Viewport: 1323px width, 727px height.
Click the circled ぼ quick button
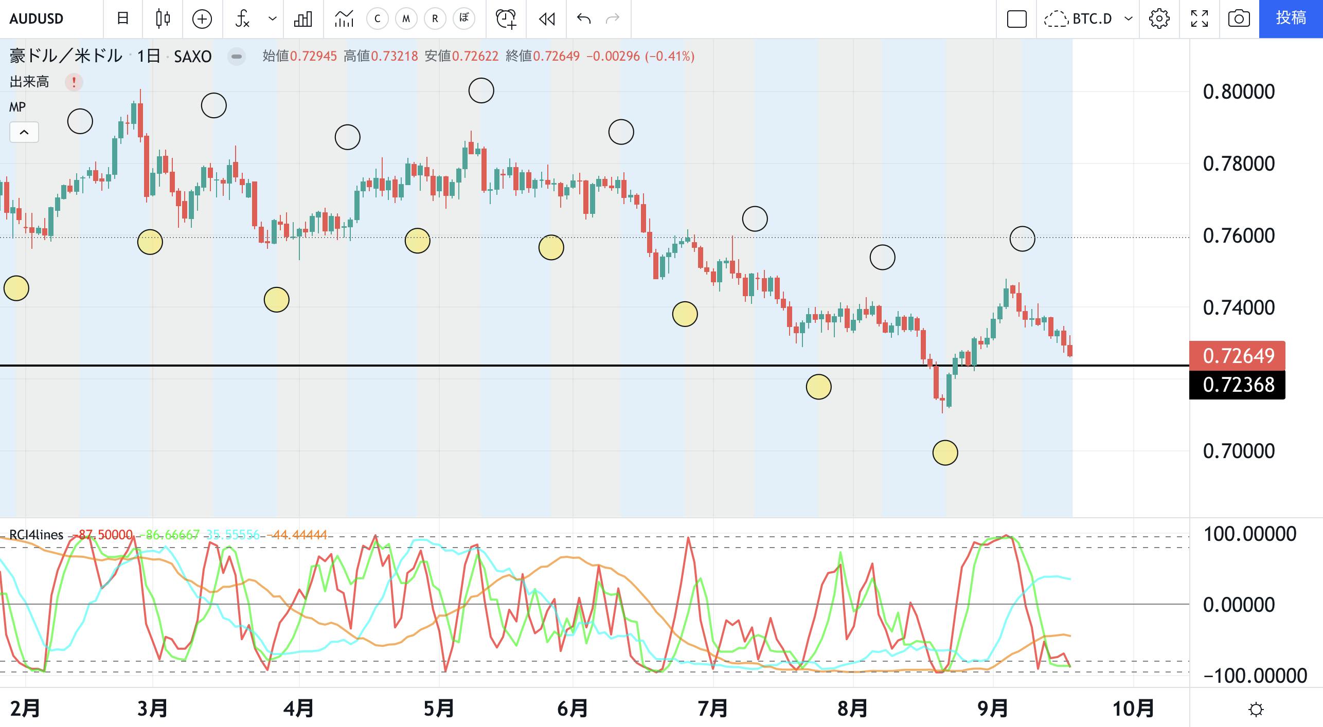463,19
